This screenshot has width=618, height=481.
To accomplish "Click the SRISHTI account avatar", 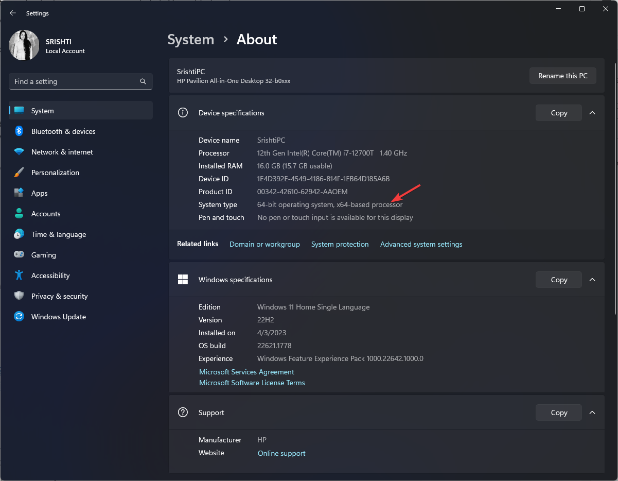I will pyautogui.click(x=24, y=45).
